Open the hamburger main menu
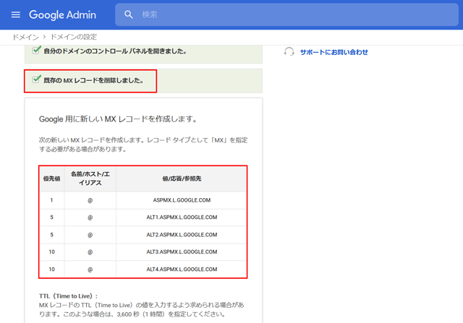The width and height of the screenshot is (463, 323). (x=16, y=14)
